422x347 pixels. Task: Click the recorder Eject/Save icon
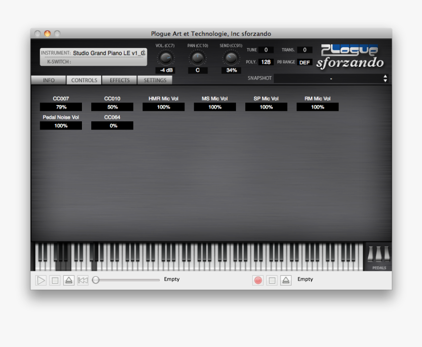point(286,280)
